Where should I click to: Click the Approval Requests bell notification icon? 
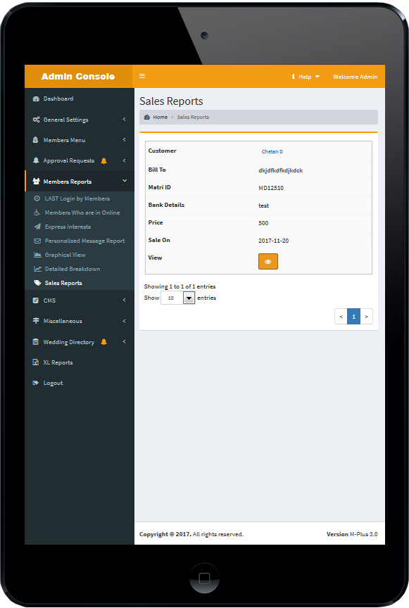[x=103, y=161]
